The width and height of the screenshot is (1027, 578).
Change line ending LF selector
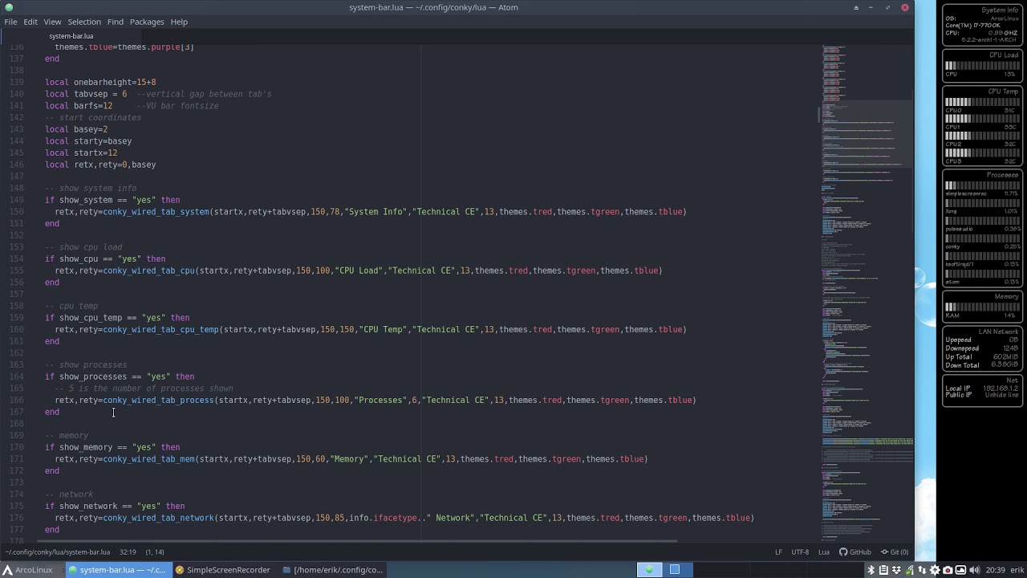778,552
